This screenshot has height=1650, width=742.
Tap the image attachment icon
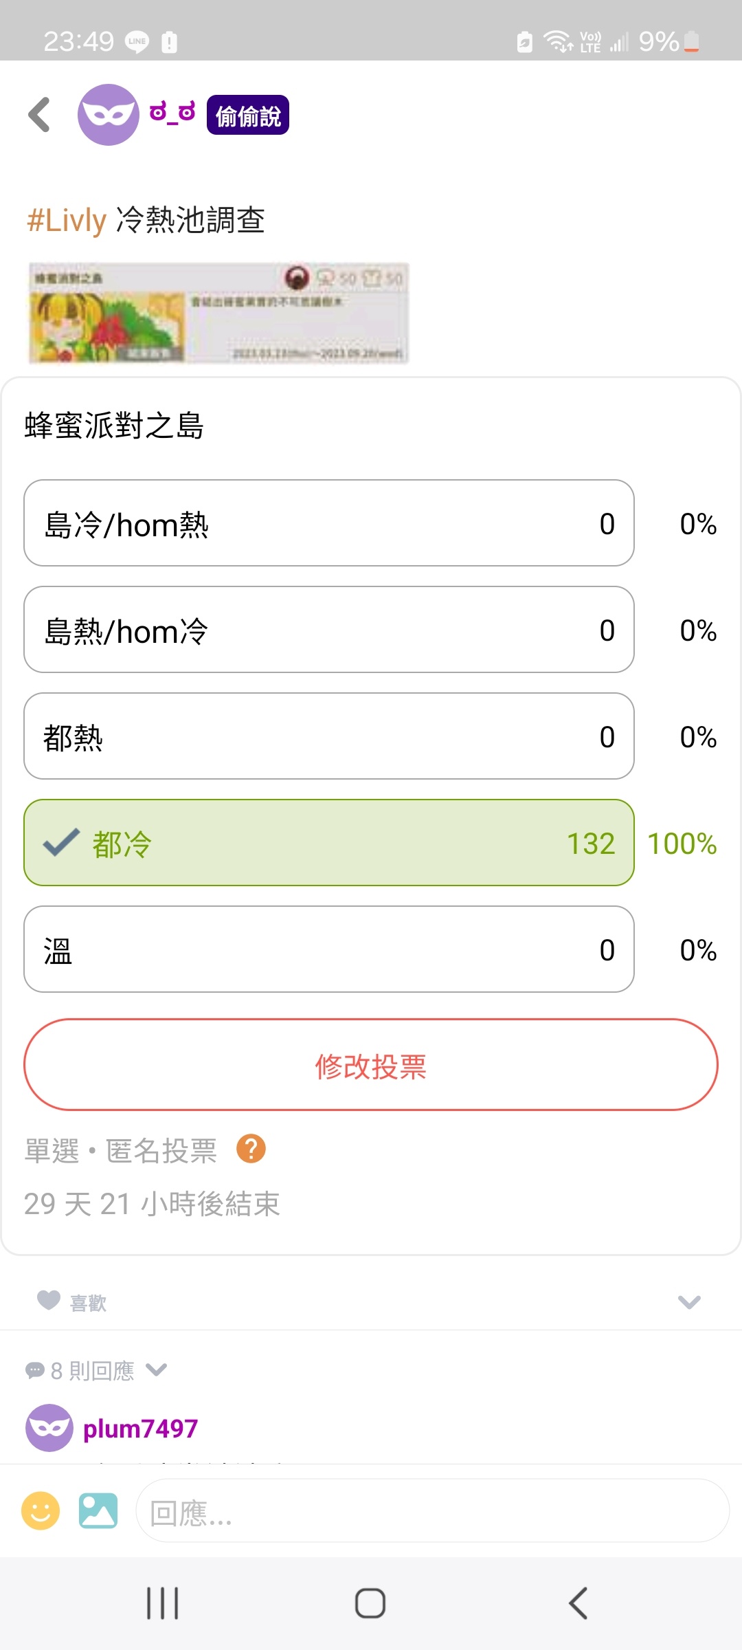point(98,1510)
